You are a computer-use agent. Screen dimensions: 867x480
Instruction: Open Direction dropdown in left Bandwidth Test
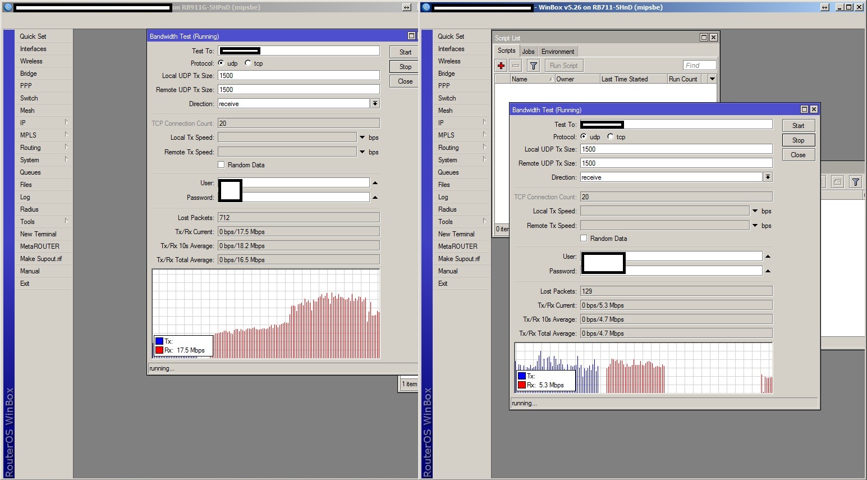pos(375,104)
